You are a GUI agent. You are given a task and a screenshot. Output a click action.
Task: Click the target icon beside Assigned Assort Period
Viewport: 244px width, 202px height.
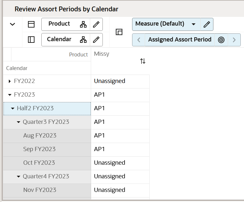[x=221, y=40]
